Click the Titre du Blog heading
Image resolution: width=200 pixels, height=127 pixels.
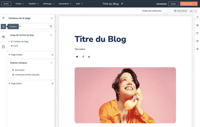(100, 39)
